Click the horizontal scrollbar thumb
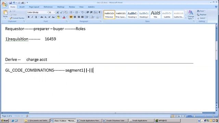Image resolution: width=219 pixels, height=123 pixels. 115,113
